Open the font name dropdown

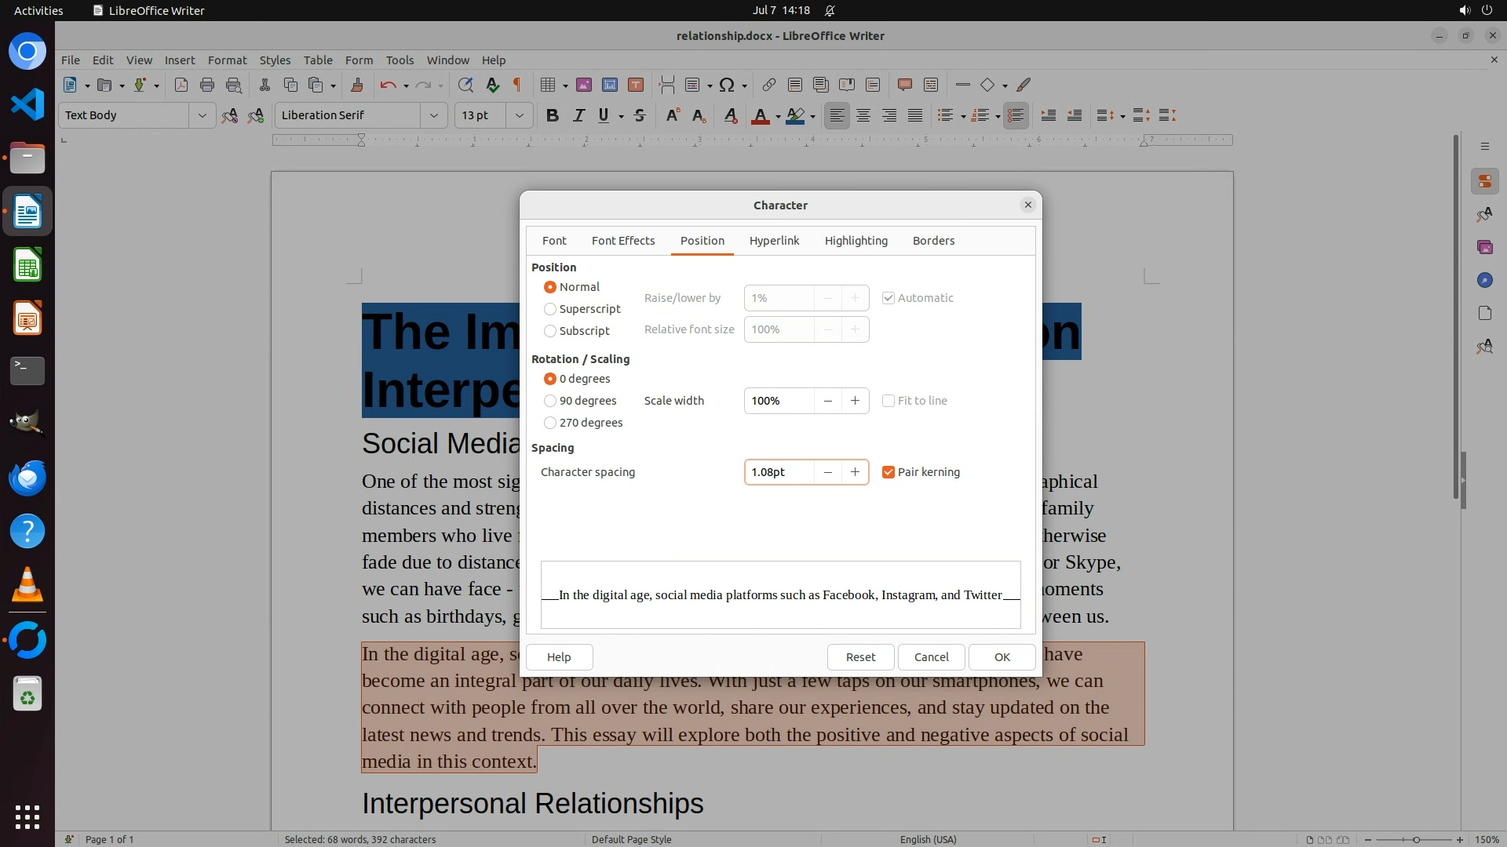433,115
